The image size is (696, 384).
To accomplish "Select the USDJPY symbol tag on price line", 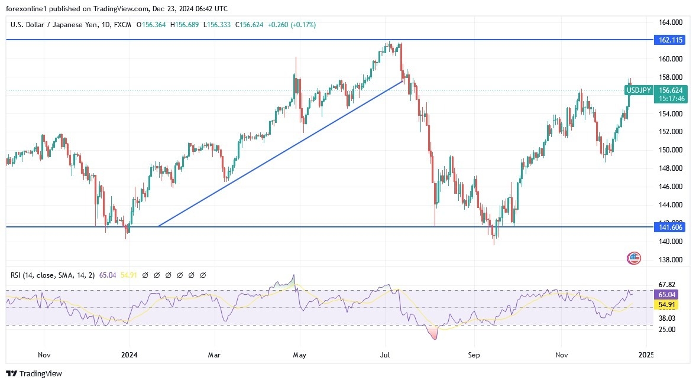I will pos(637,90).
